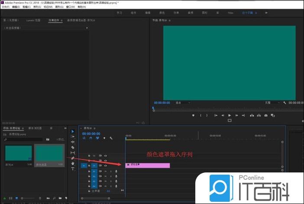Expand the workspace overflow chevron
Image resolution: width=304 pixels, height=204 pixels.
point(266,13)
